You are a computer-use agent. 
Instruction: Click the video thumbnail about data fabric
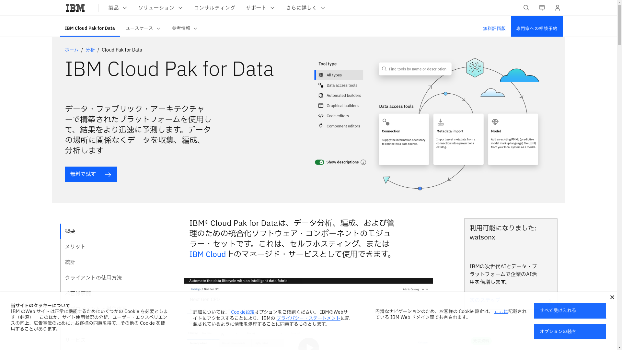308,314
